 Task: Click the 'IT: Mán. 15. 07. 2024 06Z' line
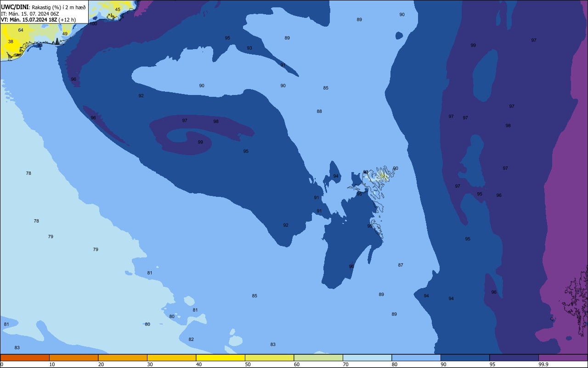(30, 14)
